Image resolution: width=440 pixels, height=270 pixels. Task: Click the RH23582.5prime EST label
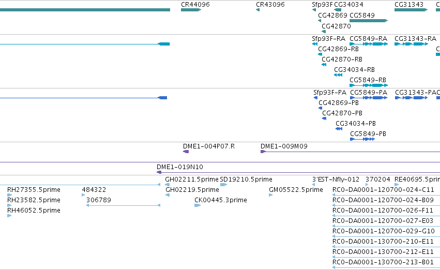coord(34,200)
